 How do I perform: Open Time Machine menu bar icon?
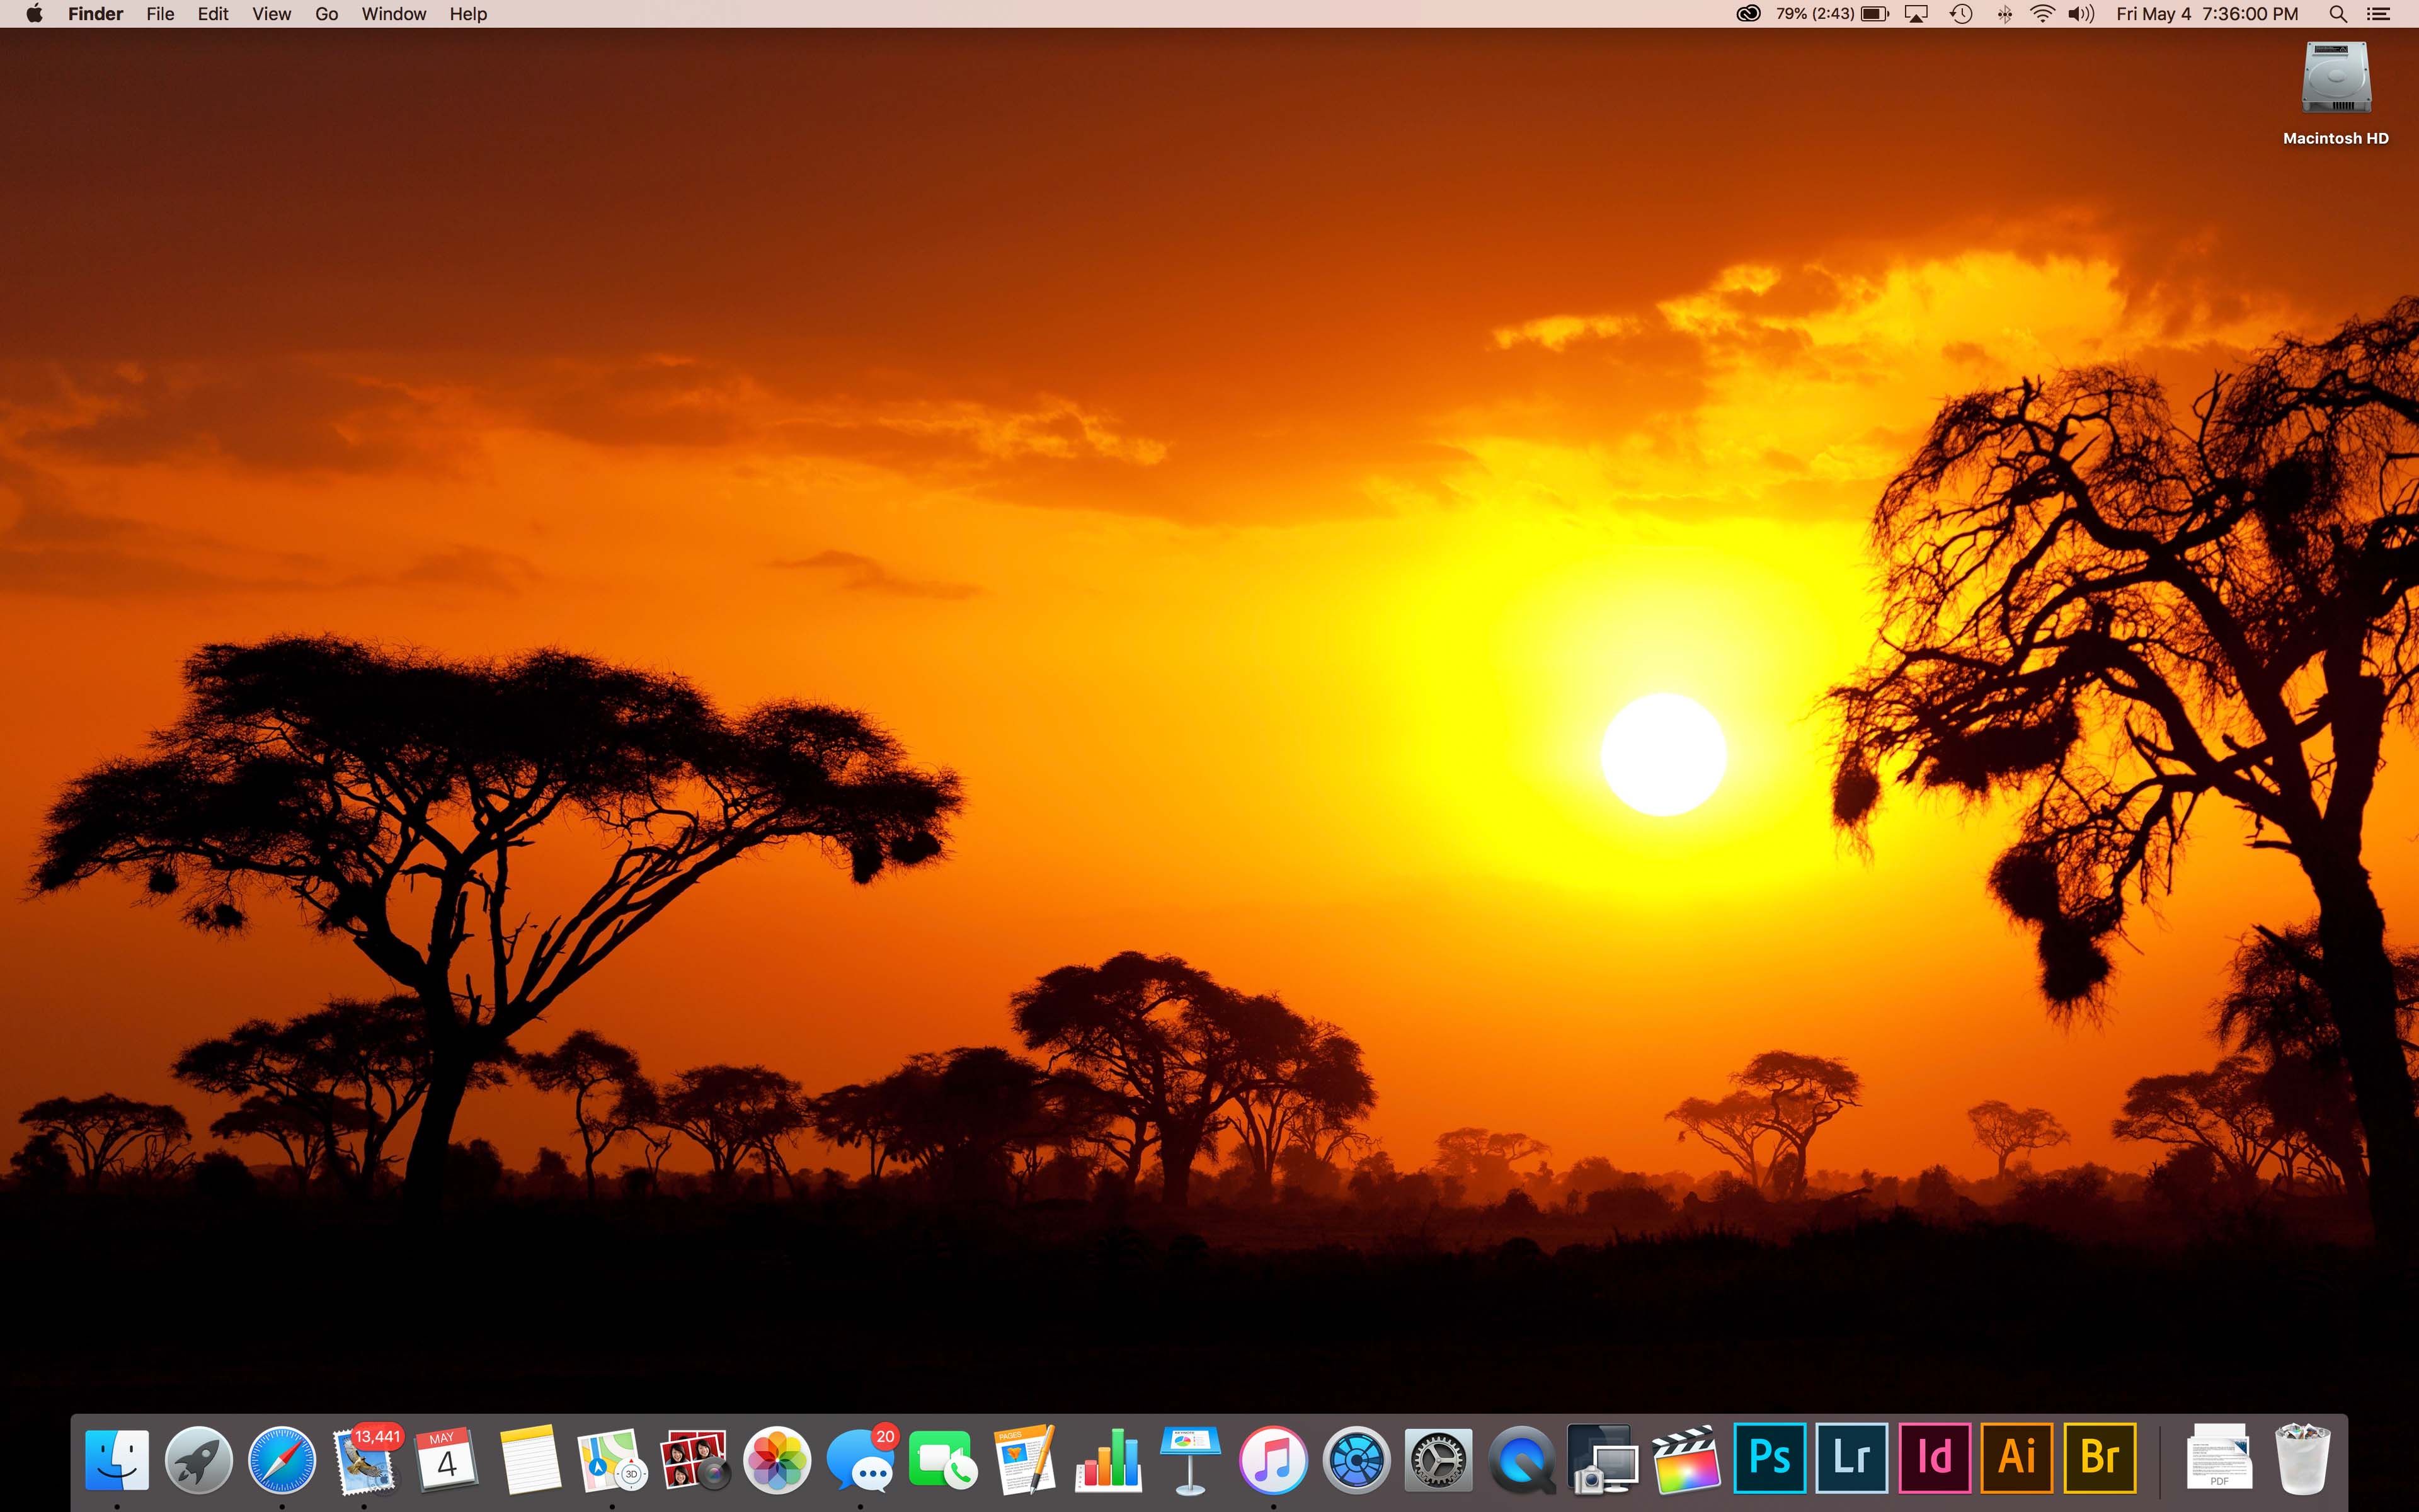pyautogui.click(x=1961, y=14)
